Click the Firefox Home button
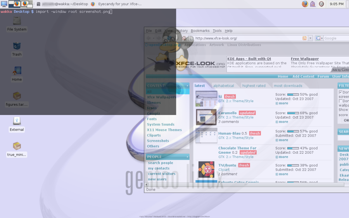The width and height of the screenshot is (349, 218). (x=184, y=38)
